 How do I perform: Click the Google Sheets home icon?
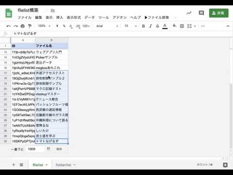click(x=9, y=13)
